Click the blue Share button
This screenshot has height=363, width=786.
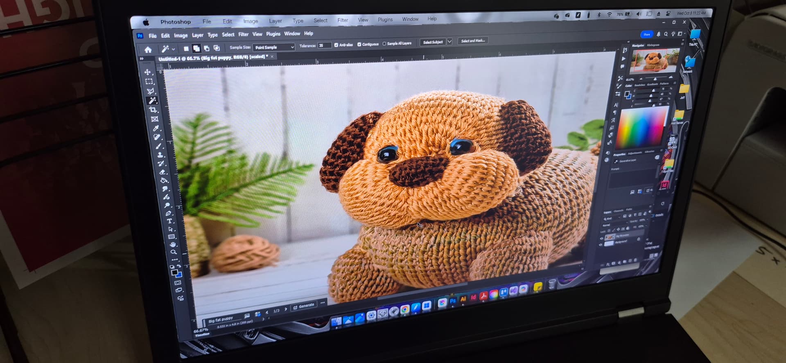click(x=647, y=34)
